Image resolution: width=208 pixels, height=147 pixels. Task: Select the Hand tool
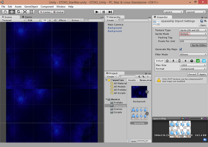tap(5, 12)
